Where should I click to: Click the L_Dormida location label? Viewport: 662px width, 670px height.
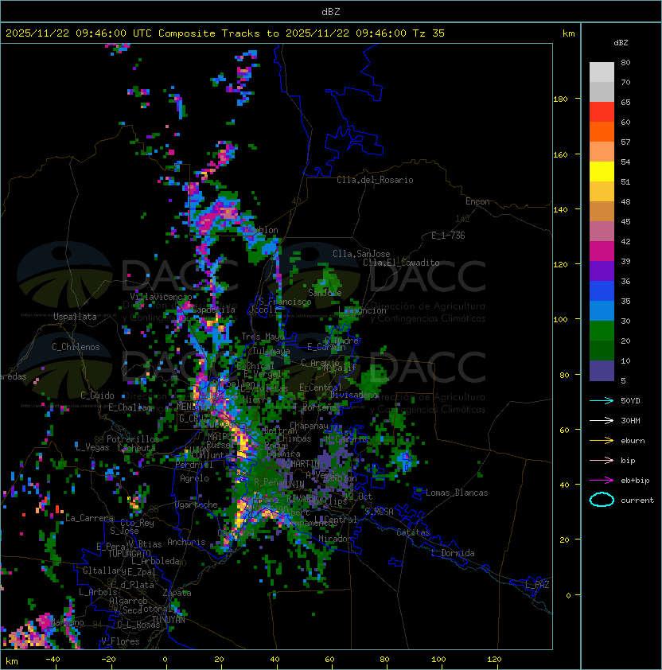pyautogui.click(x=453, y=553)
